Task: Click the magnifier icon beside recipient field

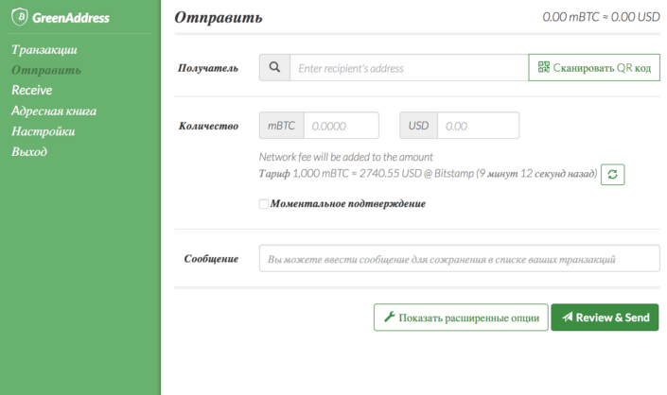Action: [274, 67]
